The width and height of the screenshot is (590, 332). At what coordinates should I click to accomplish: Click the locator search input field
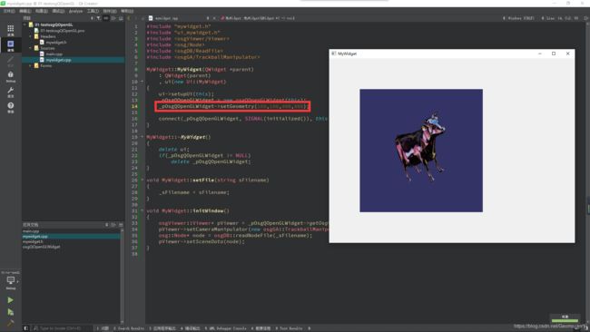[x=62, y=328]
